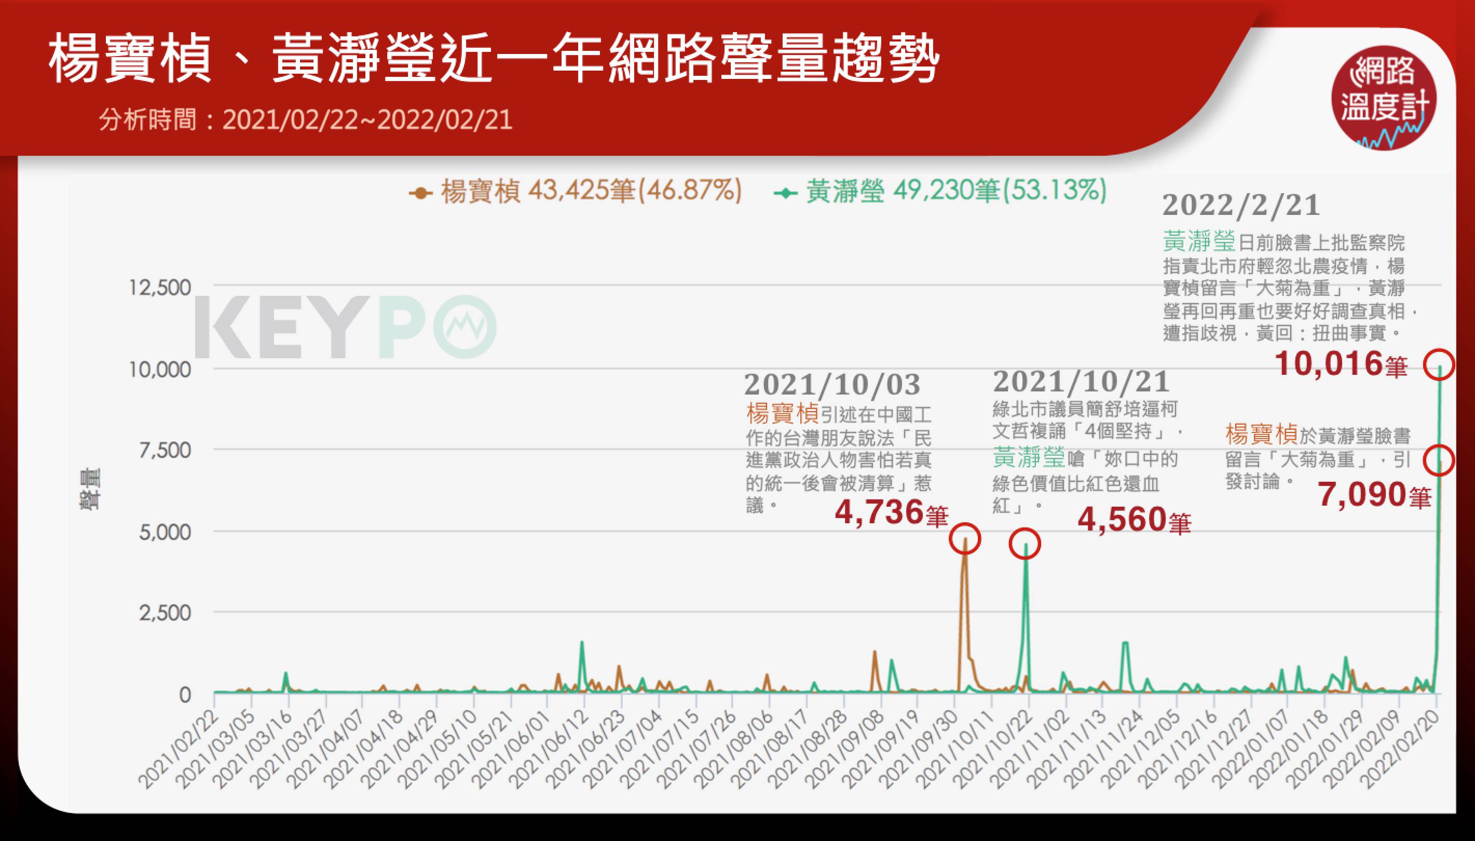
Task: Click the 10,016筆 value label
Action: (x=1341, y=364)
